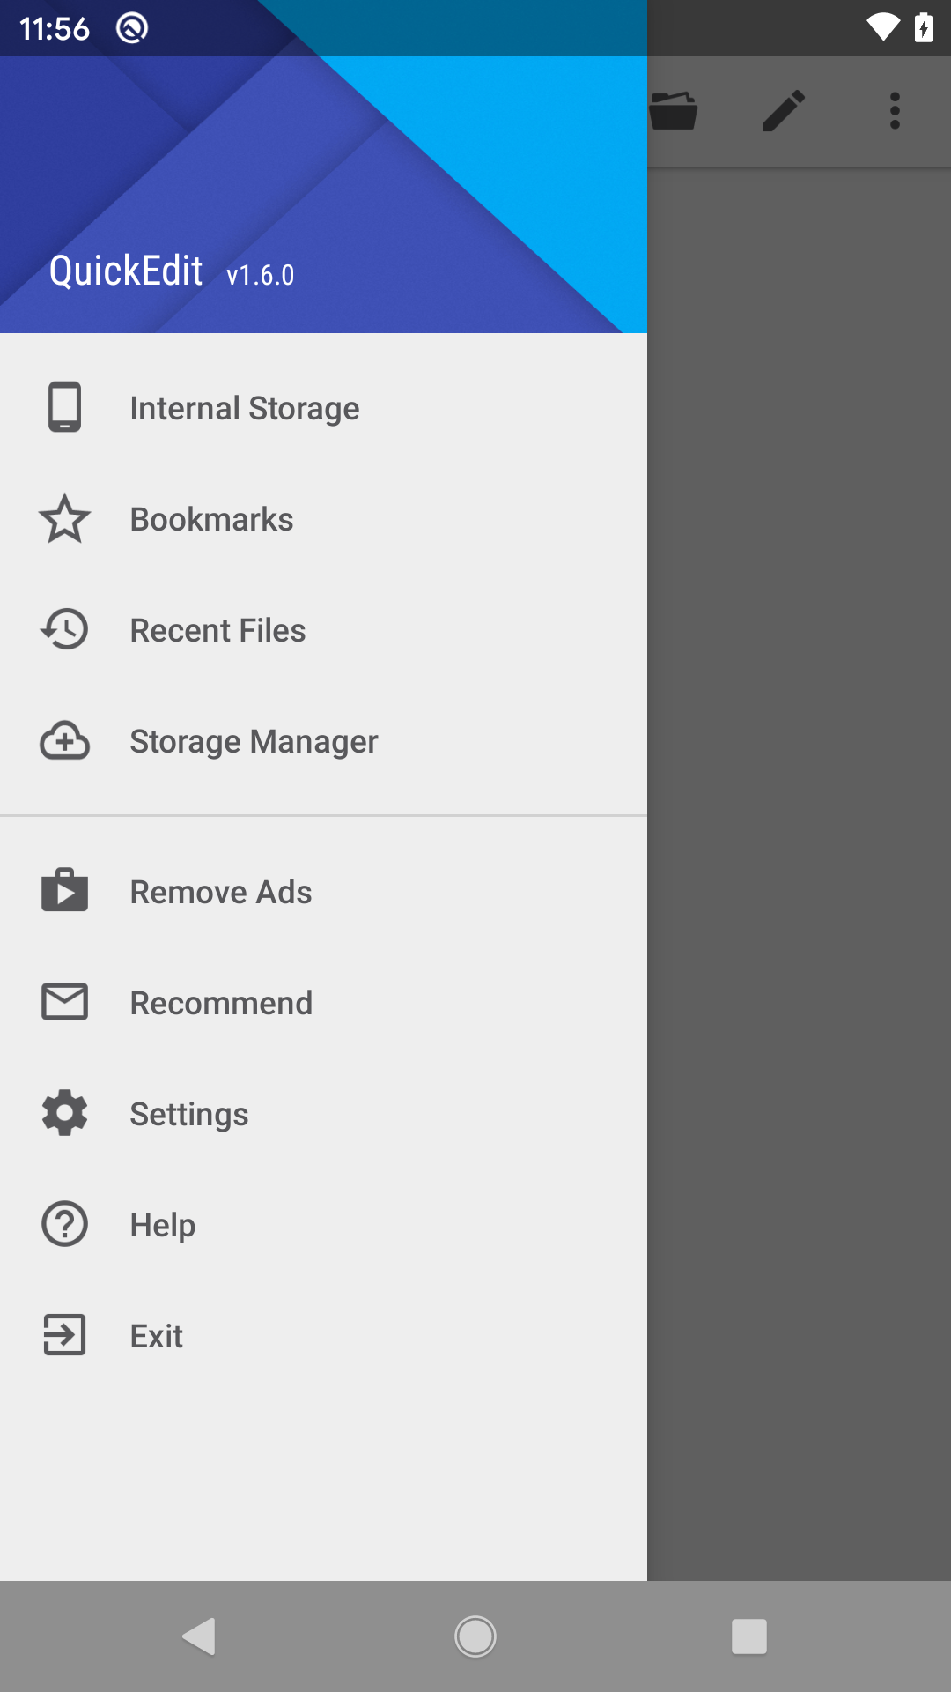Tap the Help question mark icon
Image resolution: width=951 pixels, height=1692 pixels.
(x=64, y=1224)
